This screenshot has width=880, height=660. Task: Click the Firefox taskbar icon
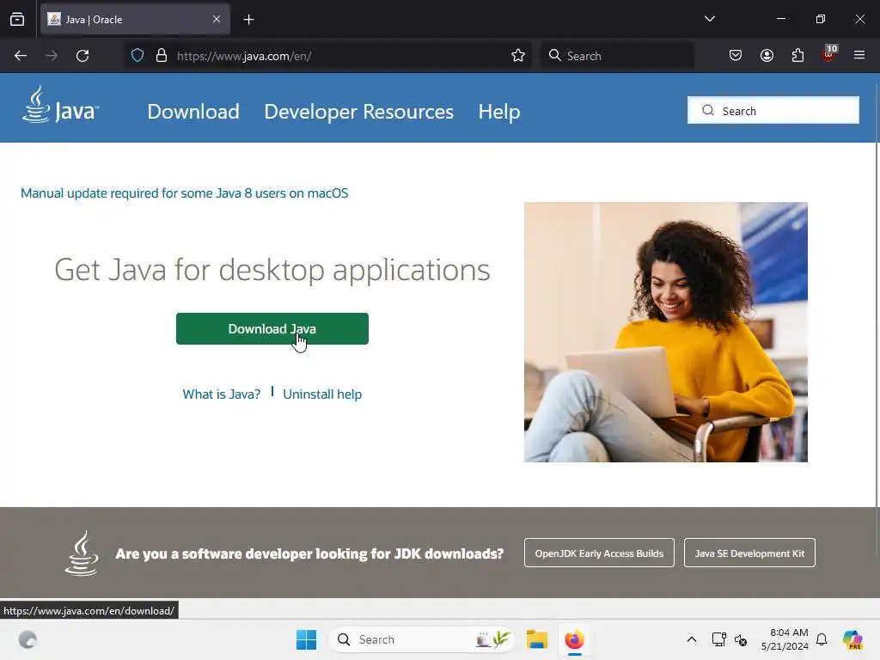tap(574, 639)
